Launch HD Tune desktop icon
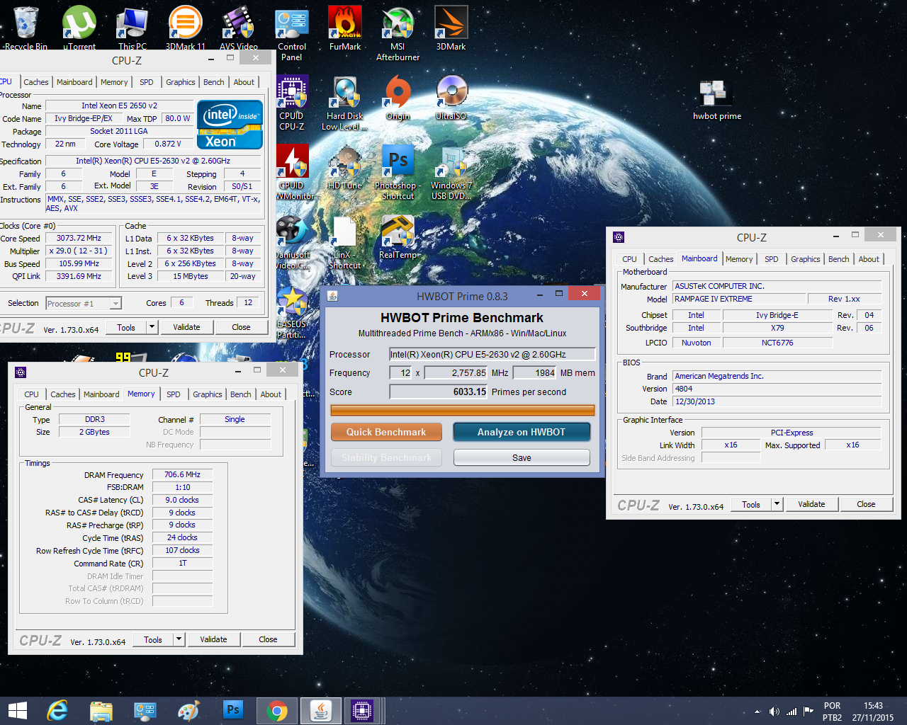907x725 pixels. click(345, 167)
